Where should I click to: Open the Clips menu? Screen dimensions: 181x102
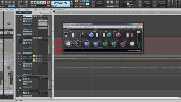(x=44, y=9)
